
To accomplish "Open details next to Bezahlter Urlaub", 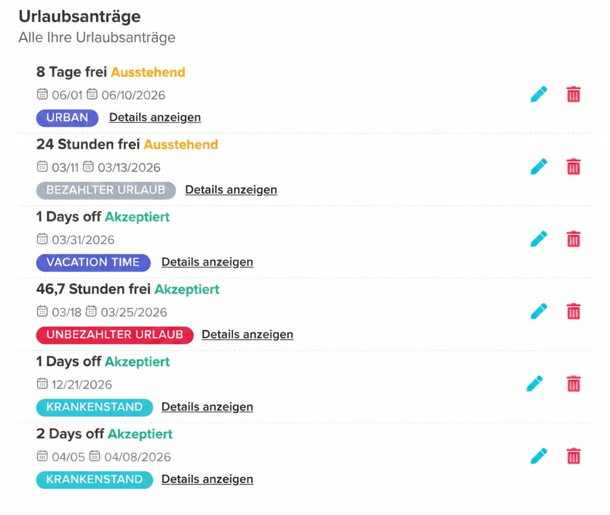I will point(231,190).
